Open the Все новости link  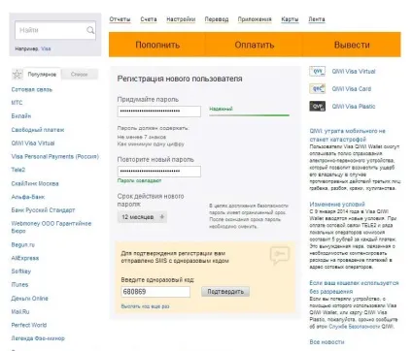coord(326,342)
